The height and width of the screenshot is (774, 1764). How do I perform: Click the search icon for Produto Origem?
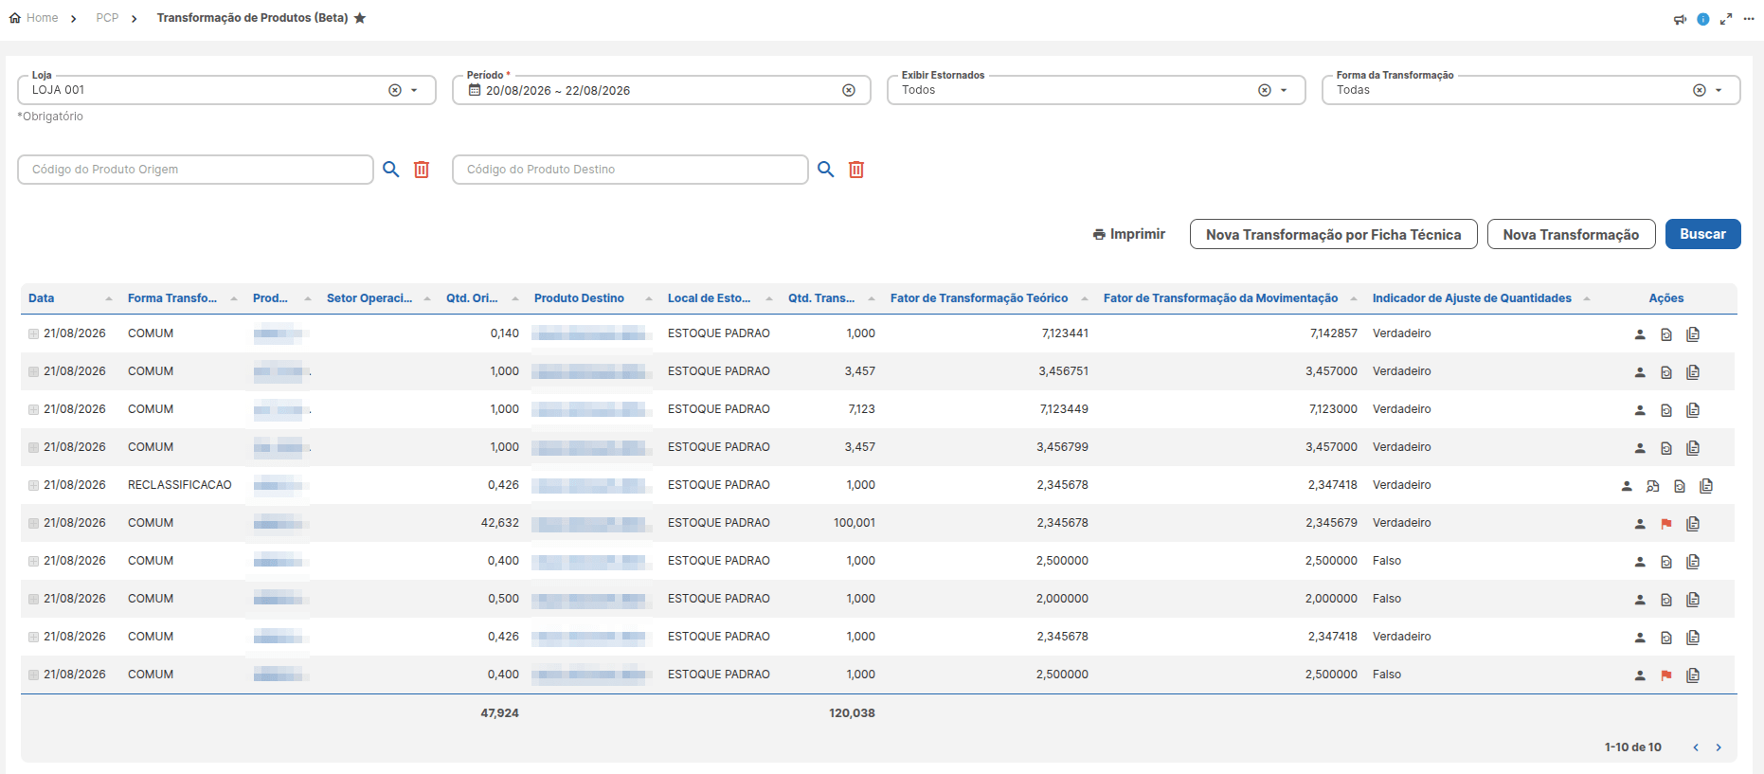coord(390,170)
